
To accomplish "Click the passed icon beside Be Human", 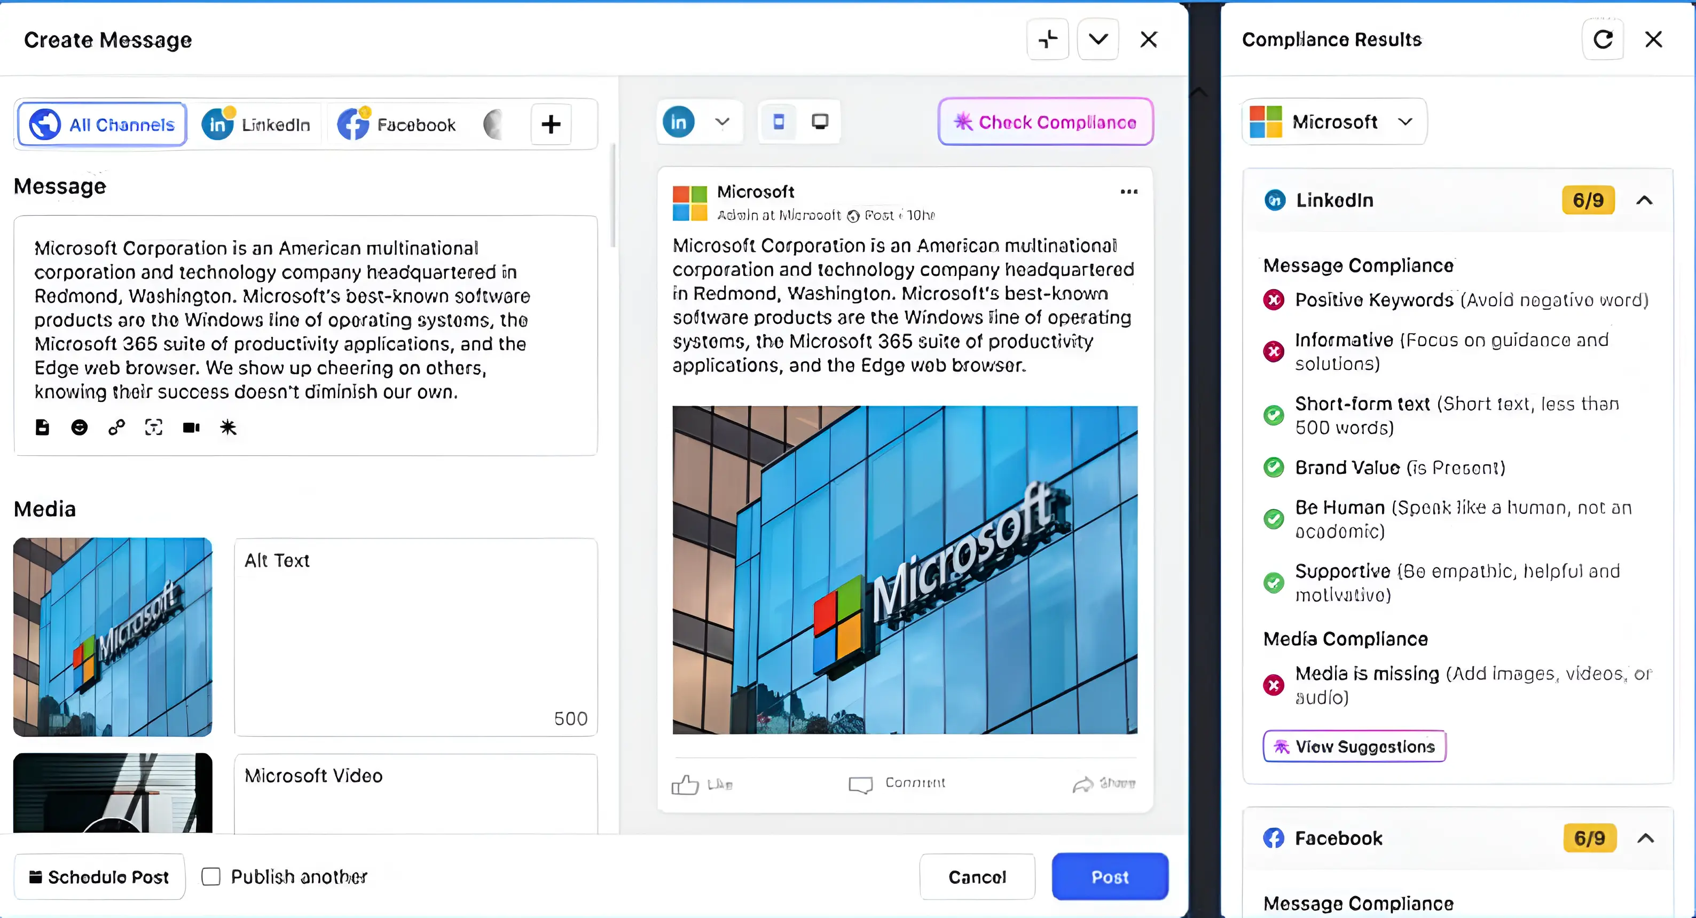I will point(1273,519).
